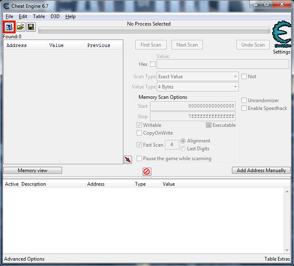Open the D3D menu
Screen dimensions: 294x266
(x=55, y=16)
